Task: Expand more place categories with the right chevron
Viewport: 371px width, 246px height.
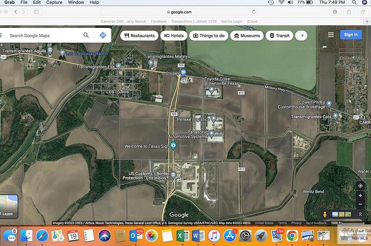Action: (x=301, y=35)
